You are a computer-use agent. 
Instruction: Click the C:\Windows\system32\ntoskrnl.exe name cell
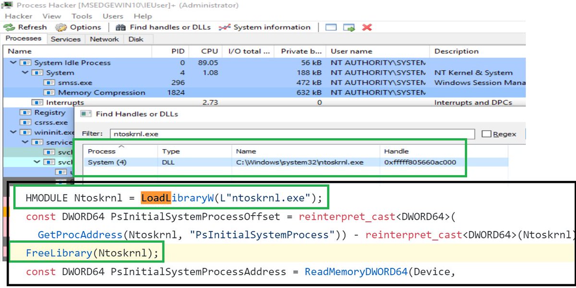tap(300, 162)
